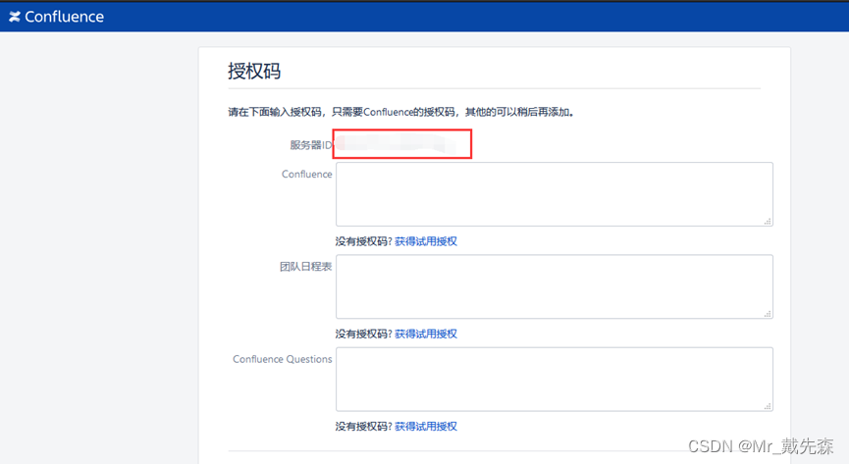Image resolution: width=849 pixels, height=464 pixels.
Task: Click 没有授权码? text under Confluence field
Action: coord(363,241)
